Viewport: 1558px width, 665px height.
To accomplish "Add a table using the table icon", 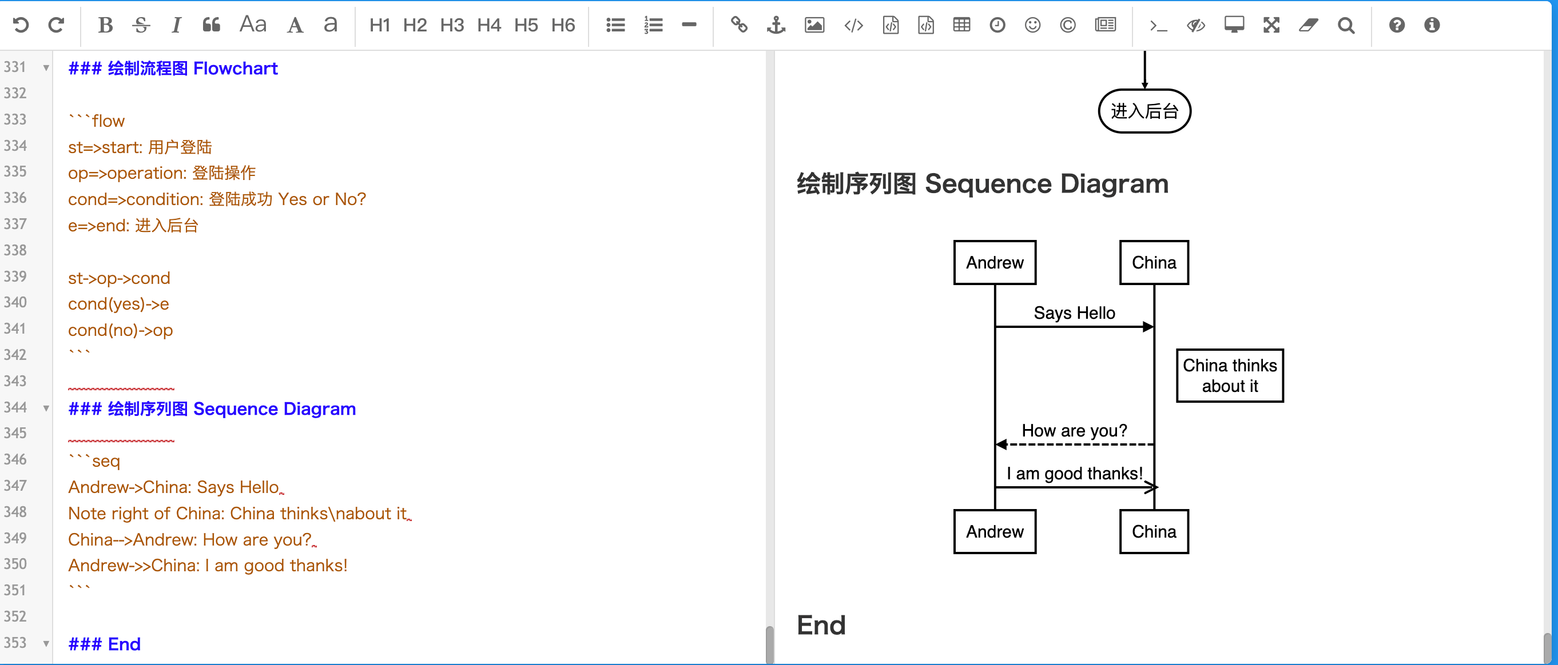I will click(x=961, y=25).
